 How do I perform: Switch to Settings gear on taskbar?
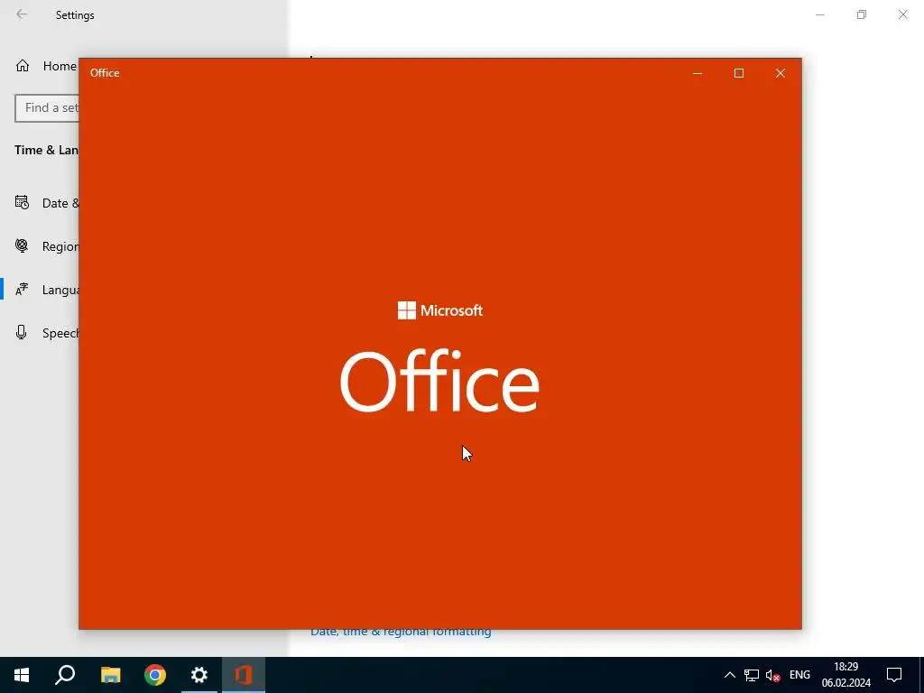pyautogui.click(x=199, y=675)
